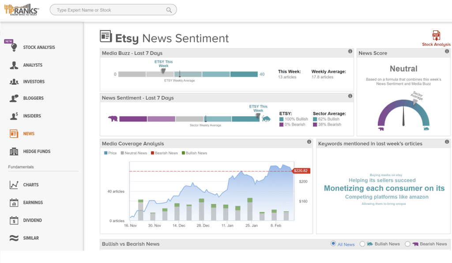Click the Stock Analysis PDF link text
This screenshot has width=452, height=263.
tap(436, 45)
